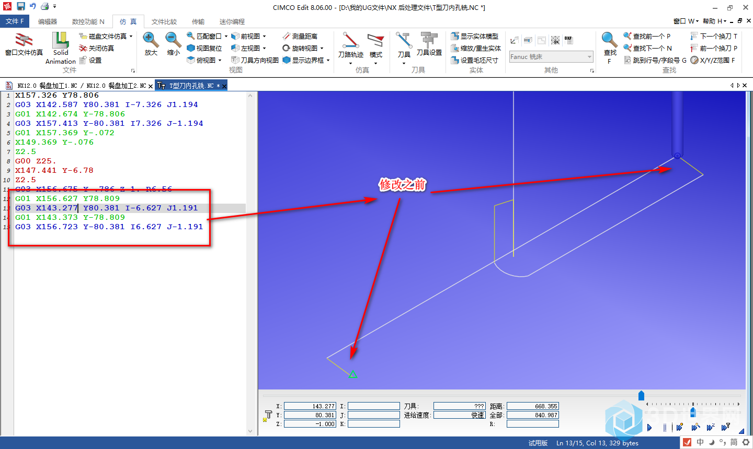753x449 pixels.
Task: Click the large 查找 find magnifier icon
Action: [x=609, y=40]
